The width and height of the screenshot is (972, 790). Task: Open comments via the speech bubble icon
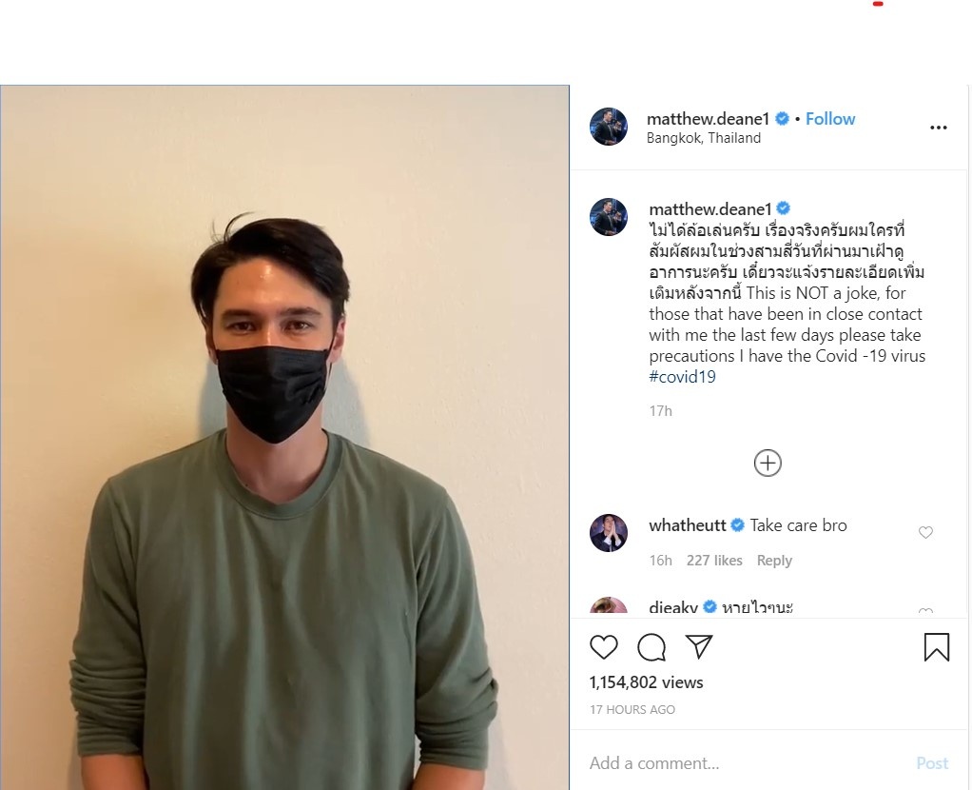click(x=651, y=647)
